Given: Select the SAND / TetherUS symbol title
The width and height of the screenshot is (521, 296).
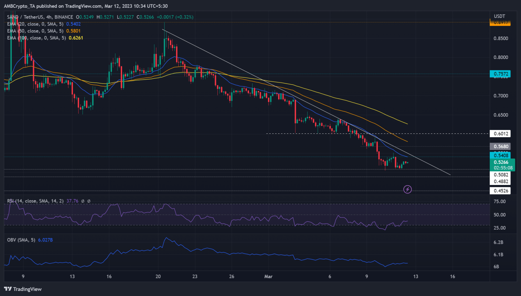Looking at the screenshot, I should [x=40, y=17].
